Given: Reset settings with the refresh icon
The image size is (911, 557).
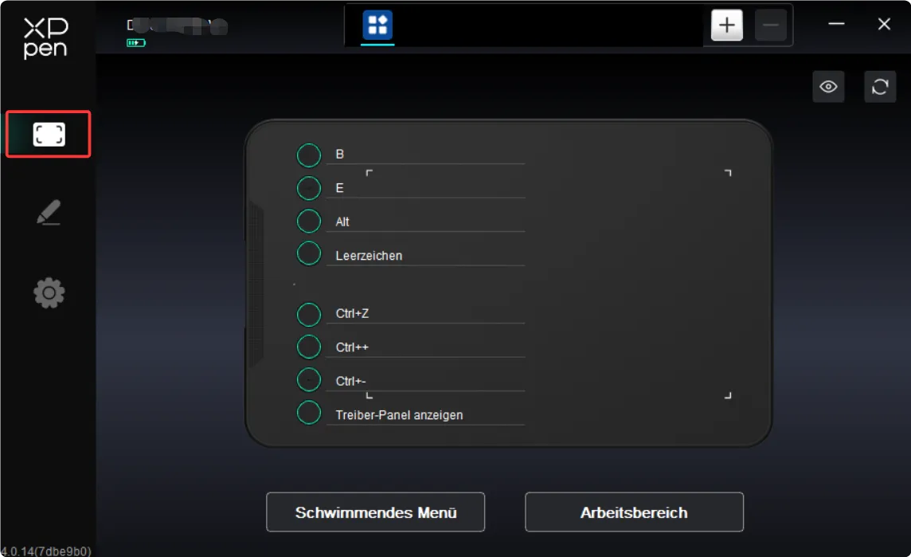Looking at the screenshot, I should 880,87.
